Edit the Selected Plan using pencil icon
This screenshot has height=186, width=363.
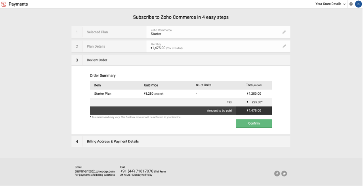click(284, 32)
